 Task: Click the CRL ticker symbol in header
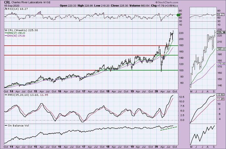point(7,2)
